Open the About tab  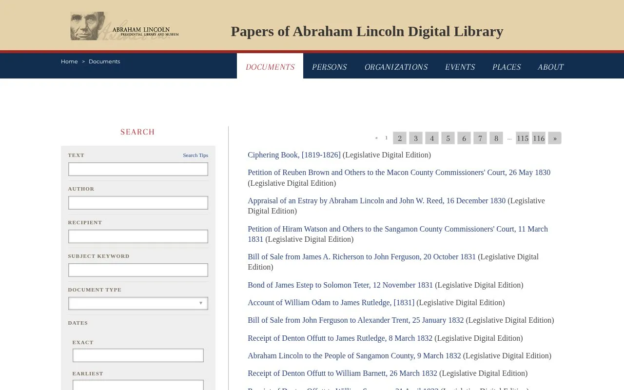[x=551, y=67]
